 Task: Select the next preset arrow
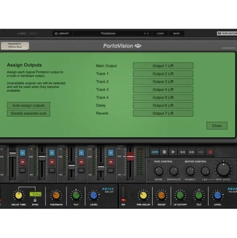pyautogui.click(x=148, y=33)
